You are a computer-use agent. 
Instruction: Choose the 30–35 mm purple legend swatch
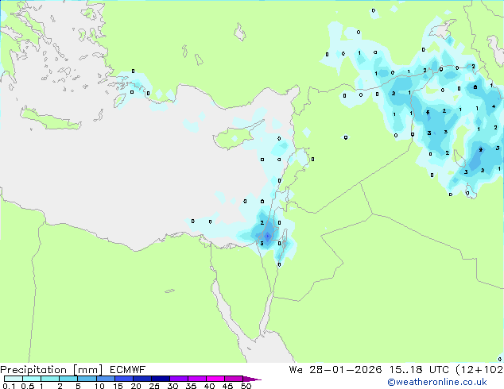pos(179,379)
